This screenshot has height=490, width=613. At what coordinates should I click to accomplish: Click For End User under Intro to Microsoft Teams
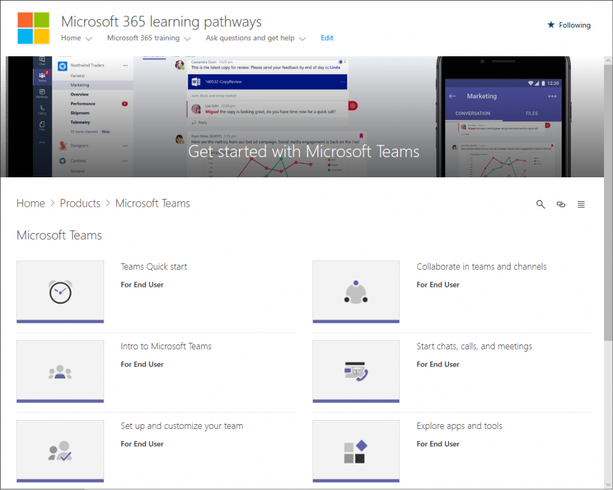142,364
